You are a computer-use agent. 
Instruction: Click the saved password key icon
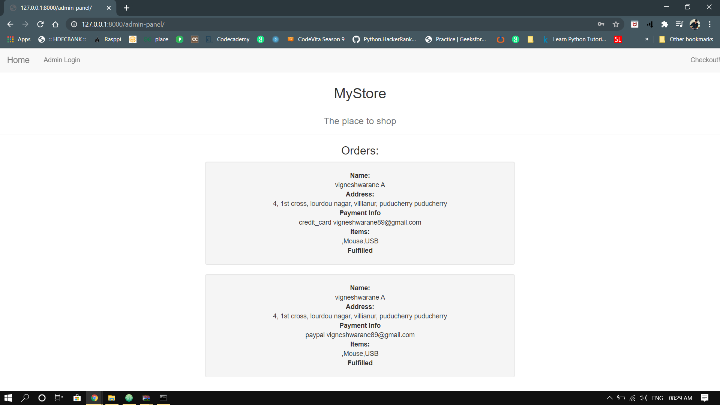[x=601, y=24]
